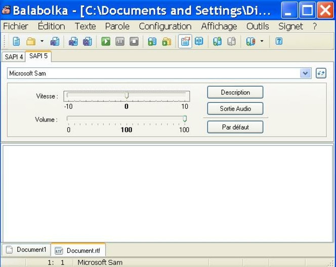Create a new document with the blank page icon
The image size is (336, 267).
point(16,41)
